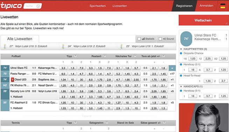
Task: Click the Statistik bar chart icon
Action: pos(143,39)
